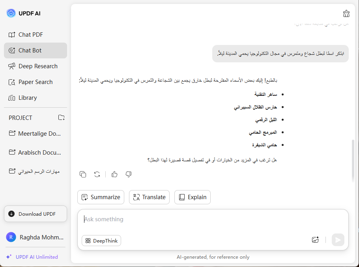Screen dimensions: 359x267
Task: Click the send message arrow
Action: click(338, 240)
